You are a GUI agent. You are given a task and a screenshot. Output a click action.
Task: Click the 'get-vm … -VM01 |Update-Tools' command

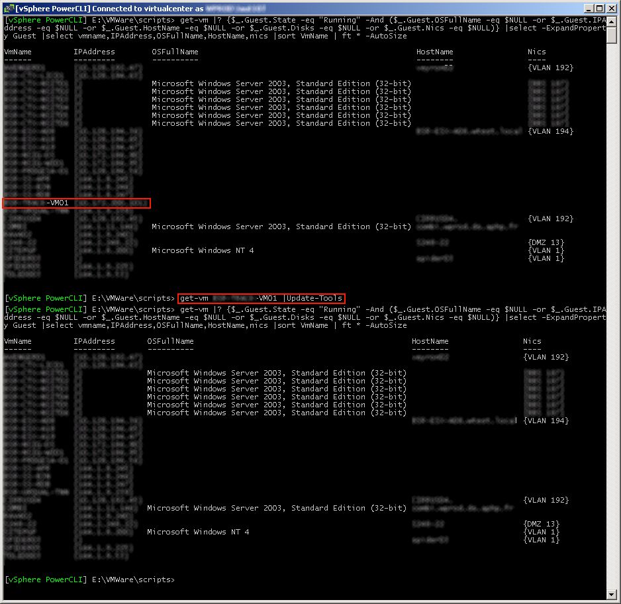pyautogui.click(x=262, y=298)
